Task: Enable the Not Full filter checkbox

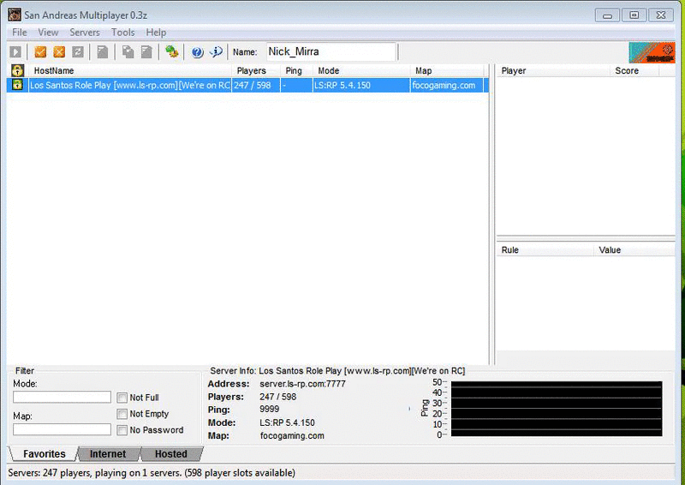Action: 122,398
